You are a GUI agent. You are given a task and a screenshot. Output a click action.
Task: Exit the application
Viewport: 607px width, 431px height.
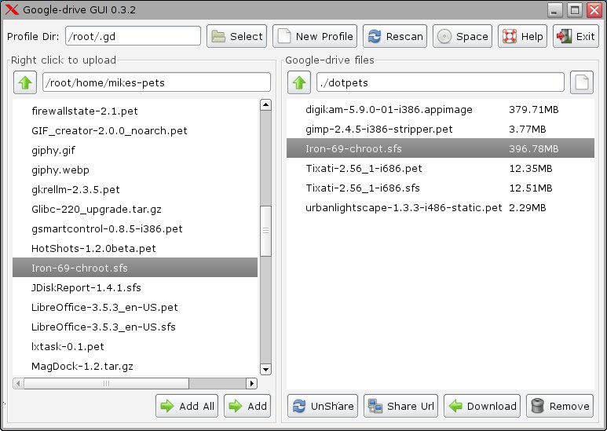click(x=576, y=36)
